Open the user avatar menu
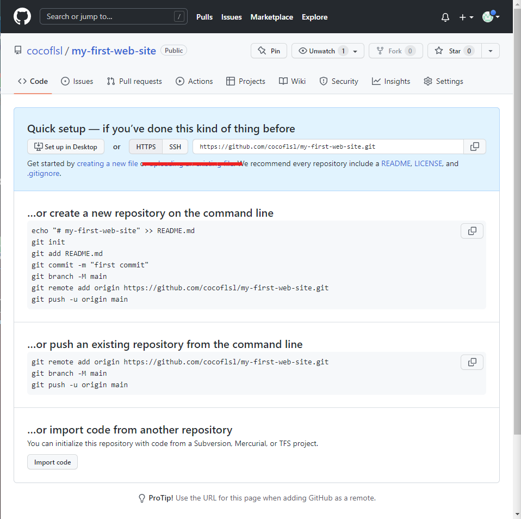 pos(491,16)
